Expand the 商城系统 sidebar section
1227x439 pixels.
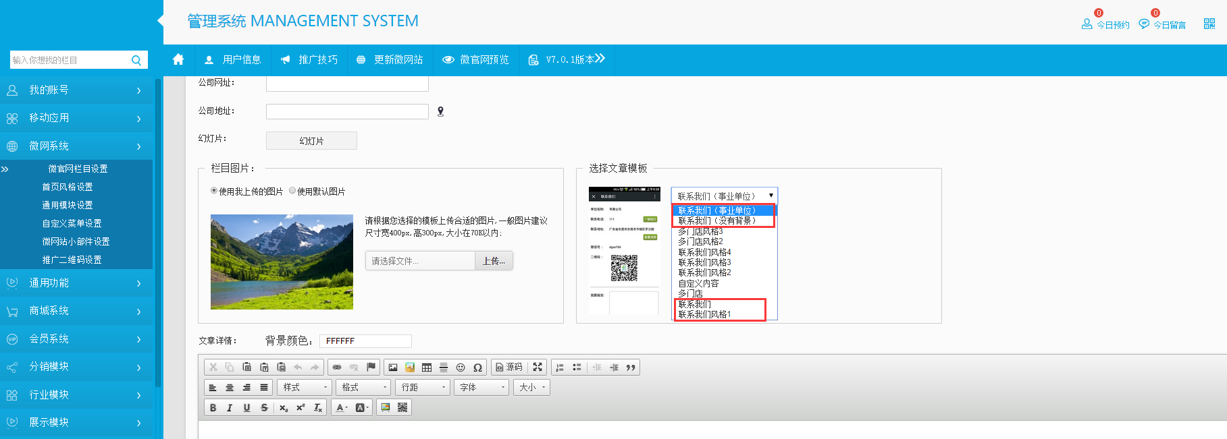pos(76,311)
